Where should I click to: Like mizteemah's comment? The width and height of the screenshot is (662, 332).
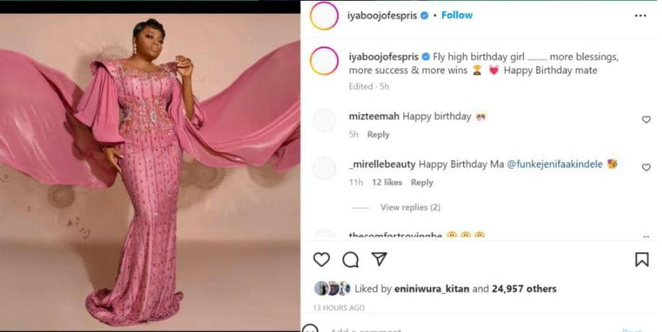pos(646,120)
